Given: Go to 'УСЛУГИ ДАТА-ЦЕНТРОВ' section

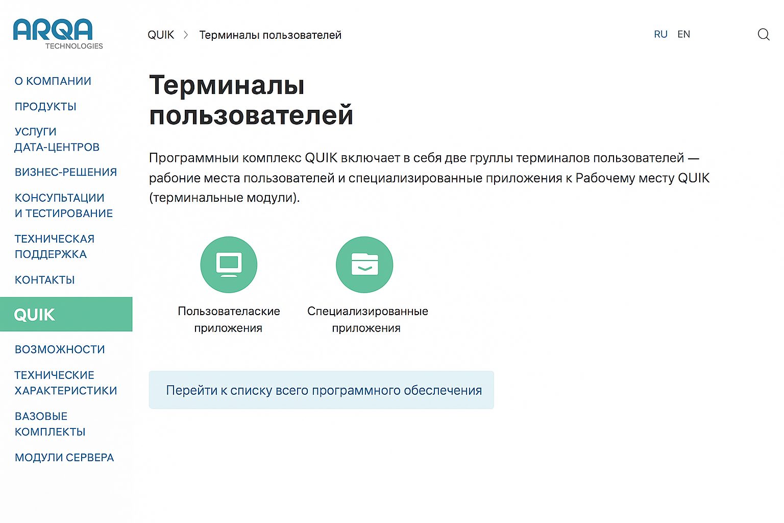Looking at the screenshot, I should [x=57, y=139].
